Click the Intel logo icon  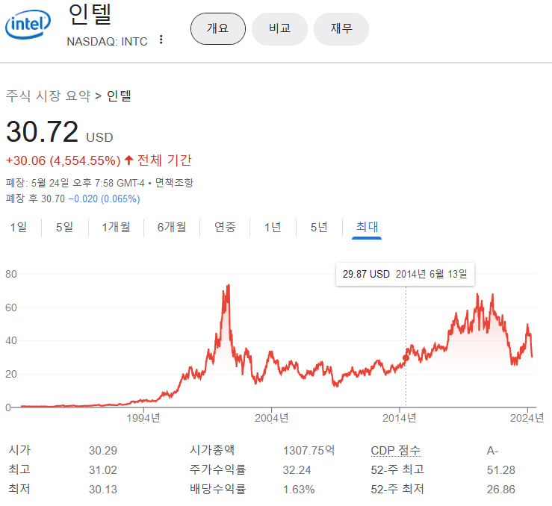coord(28,24)
